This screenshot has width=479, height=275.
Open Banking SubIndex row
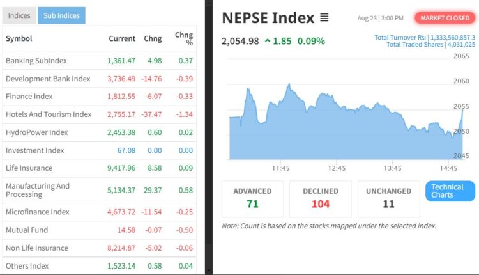pos(36,61)
